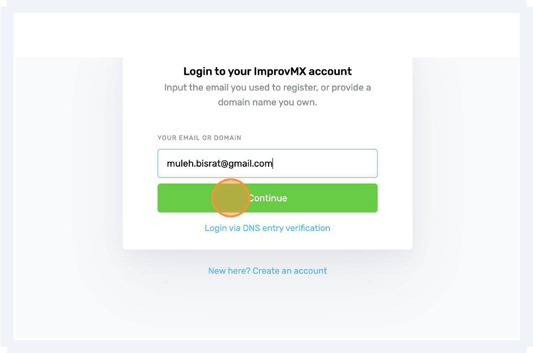
Task: Focus the email or domain input field
Action: click(267, 163)
